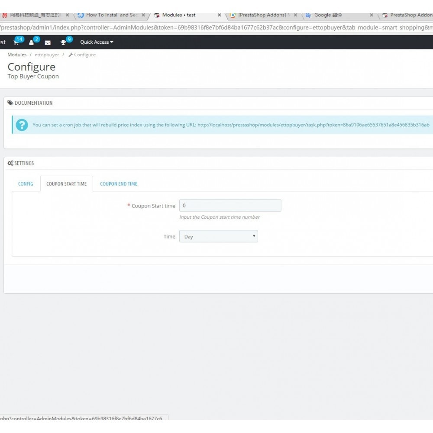Click the blue question mark help icon
This screenshot has height=433, width=433.
22,125
